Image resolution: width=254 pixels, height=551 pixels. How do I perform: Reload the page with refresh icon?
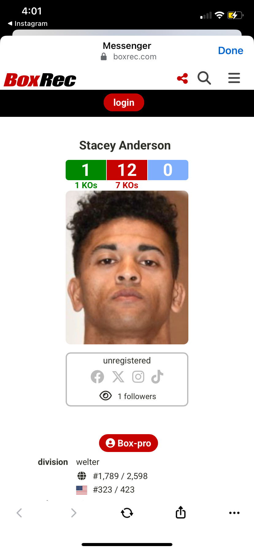(127, 513)
